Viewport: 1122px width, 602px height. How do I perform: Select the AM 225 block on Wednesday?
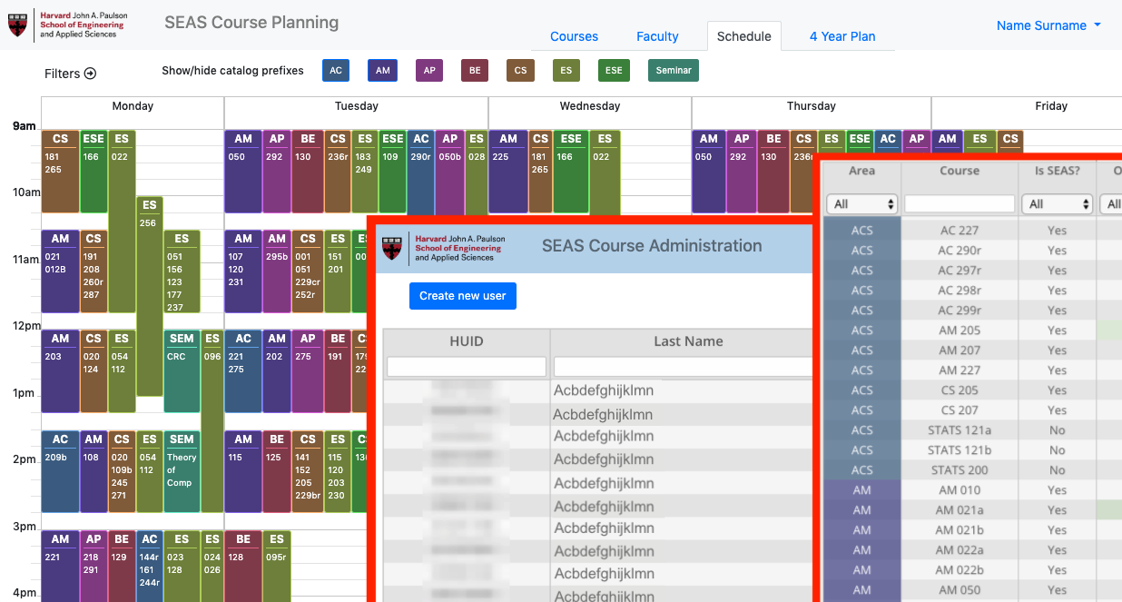(x=507, y=171)
